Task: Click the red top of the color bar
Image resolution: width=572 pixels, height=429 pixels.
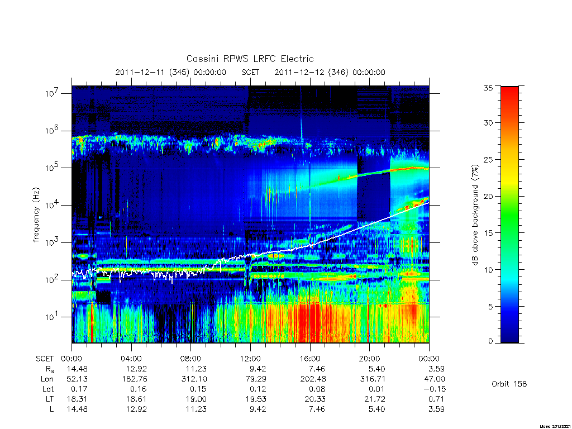Action: pyautogui.click(x=509, y=91)
